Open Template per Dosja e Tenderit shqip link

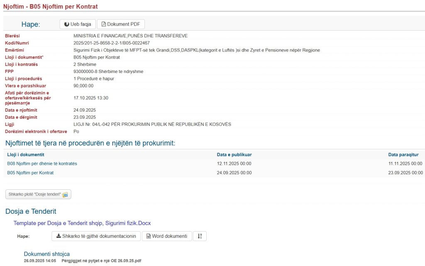tap(82, 223)
